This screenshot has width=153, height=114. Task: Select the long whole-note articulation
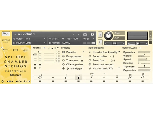click(x=53, y=77)
